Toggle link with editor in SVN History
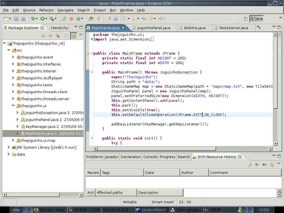The image size is (284, 213). pos(272,165)
